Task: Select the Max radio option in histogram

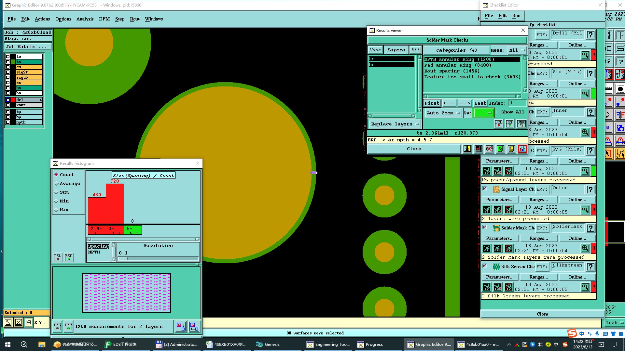Action: click(56, 210)
